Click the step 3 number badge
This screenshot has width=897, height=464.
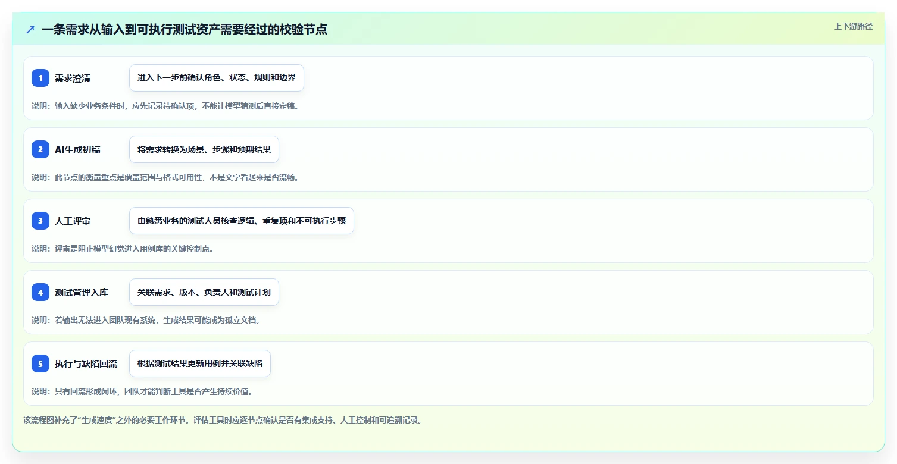point(40,221)
